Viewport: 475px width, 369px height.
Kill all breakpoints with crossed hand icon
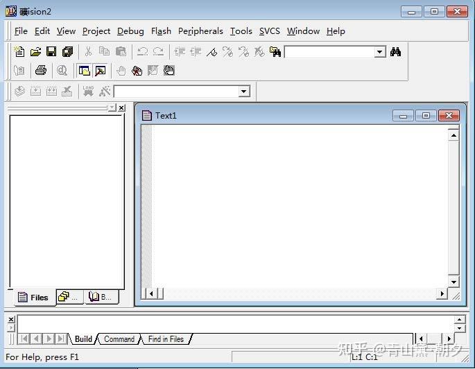click(137, 71)
